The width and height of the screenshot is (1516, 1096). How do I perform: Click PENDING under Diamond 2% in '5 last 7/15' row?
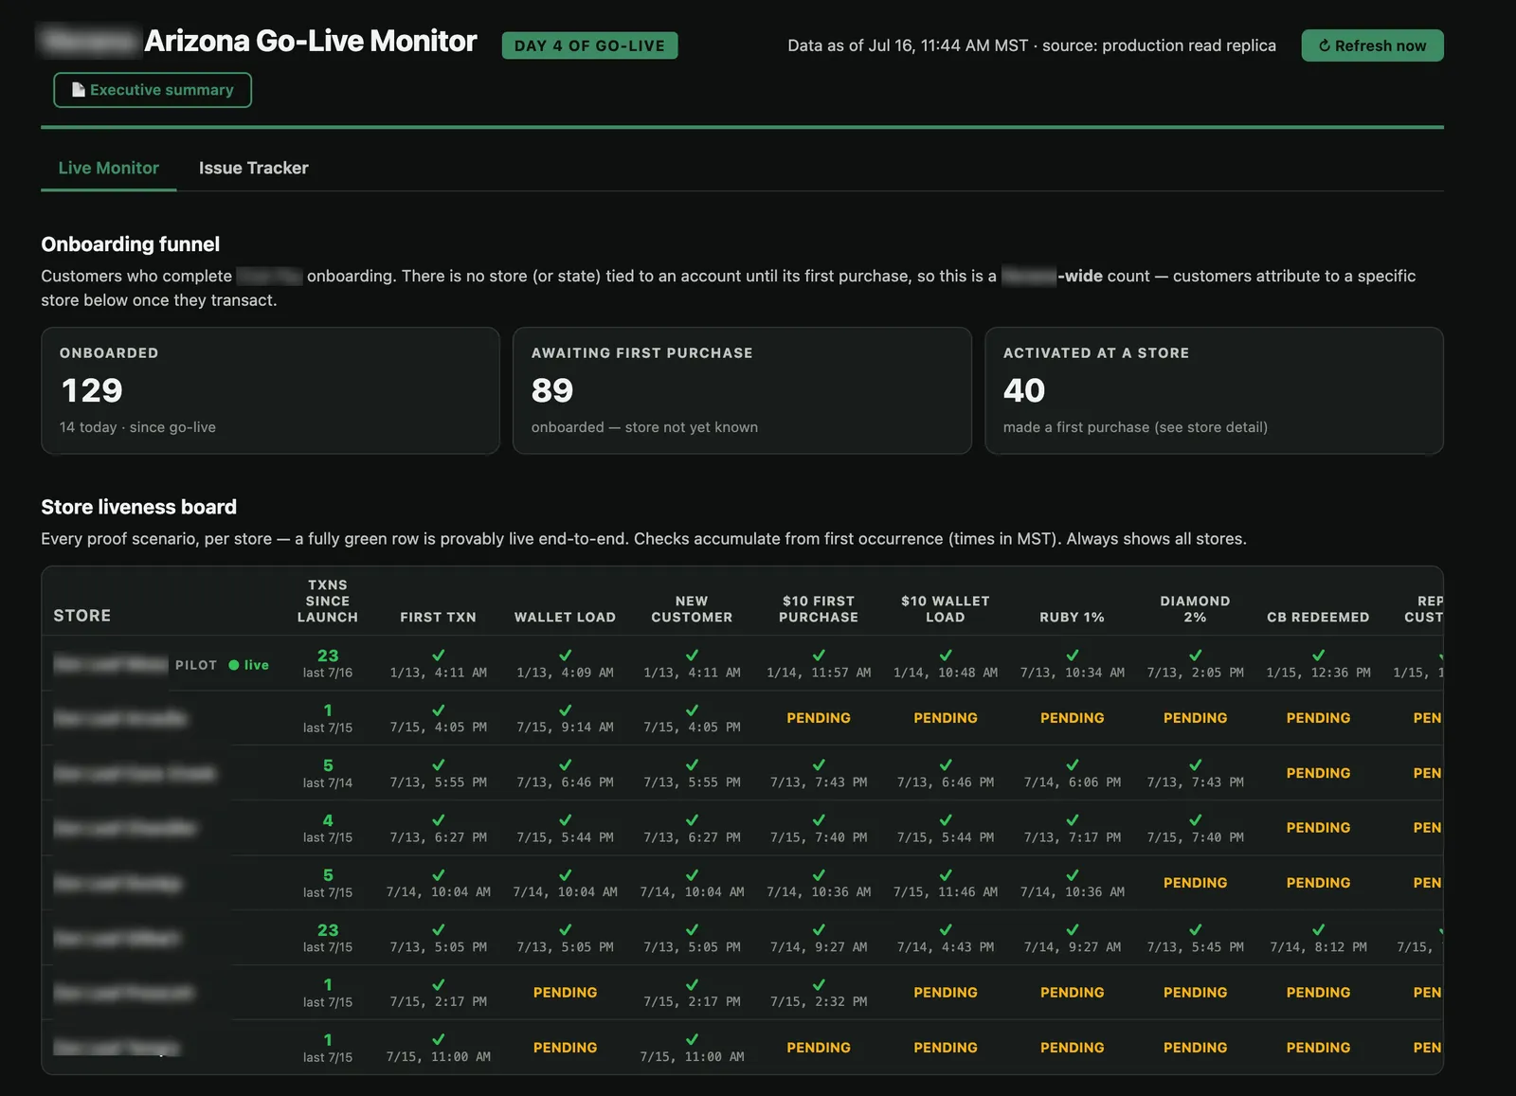pos(1195,883)
